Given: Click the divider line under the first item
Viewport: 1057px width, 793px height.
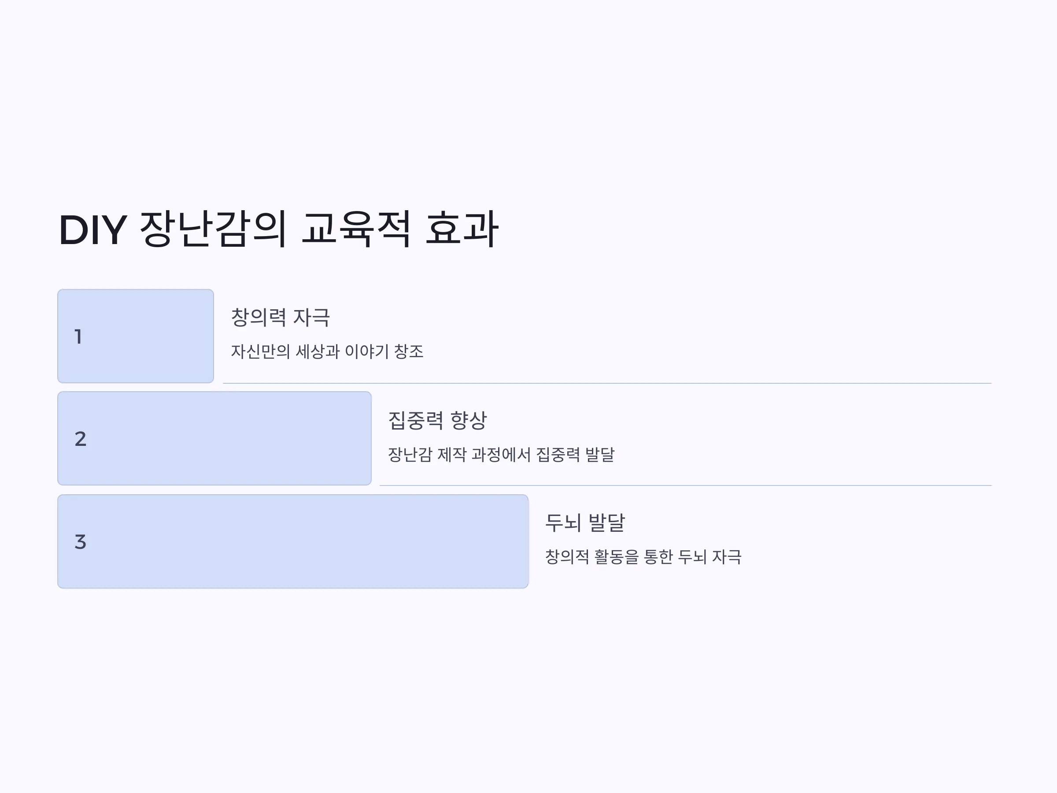Looking at the screenshot, I should point(607,383).
